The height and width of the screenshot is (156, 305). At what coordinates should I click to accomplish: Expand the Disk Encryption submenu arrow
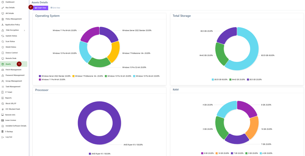24,30
